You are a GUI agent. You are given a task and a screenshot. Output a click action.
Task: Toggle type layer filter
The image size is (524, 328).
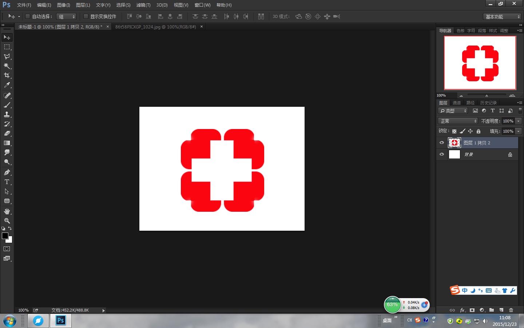point(493,111)
